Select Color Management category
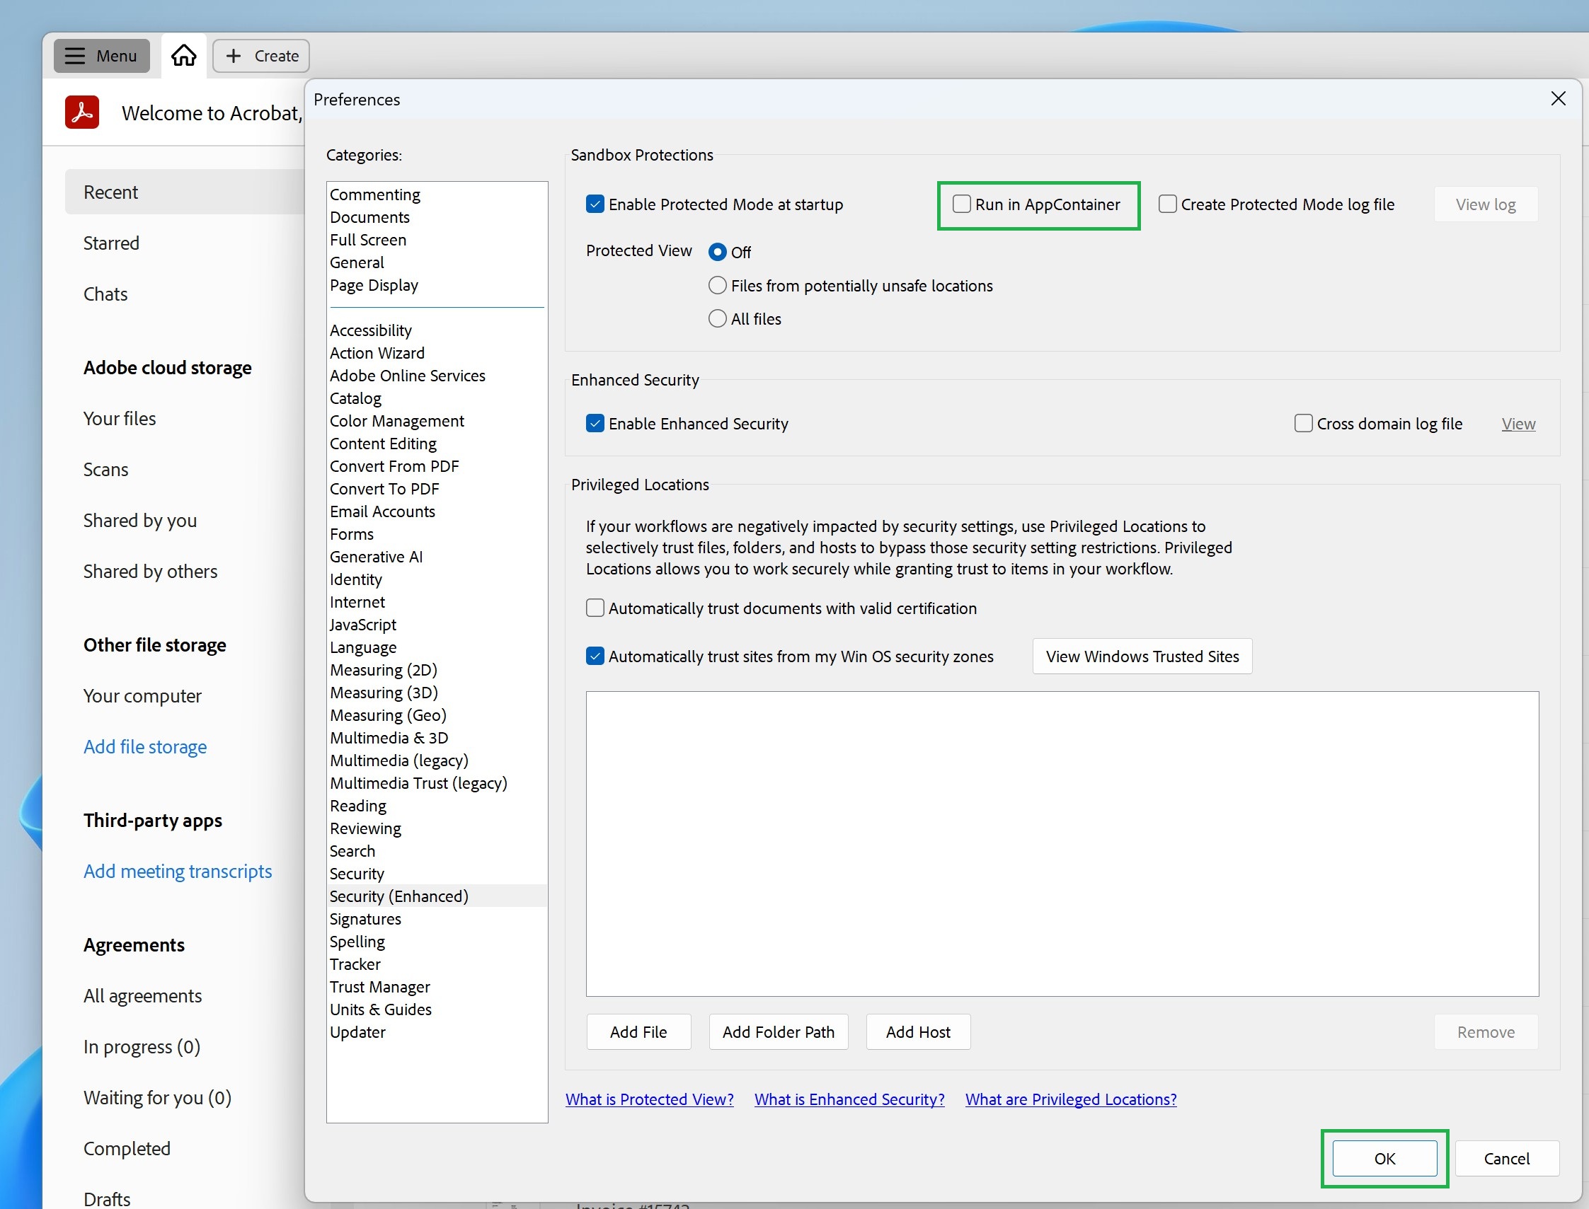 point(437,421)
